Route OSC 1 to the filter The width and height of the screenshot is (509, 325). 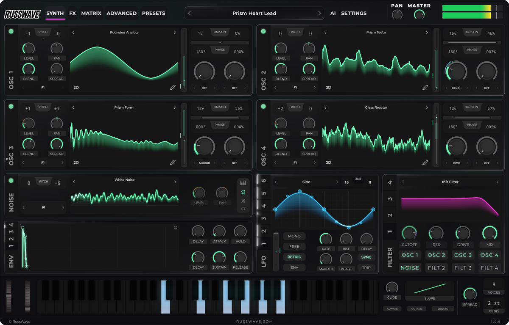pos(410,255)
